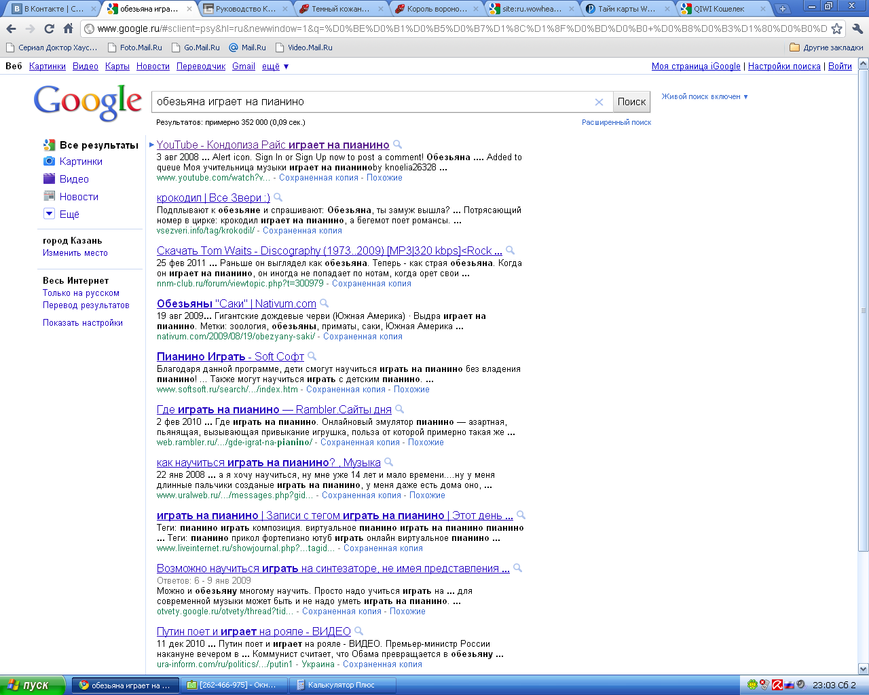869x695 pixels.
Task: Open the Video.Mail.Ru bookmark
Action: pos(303,48)
